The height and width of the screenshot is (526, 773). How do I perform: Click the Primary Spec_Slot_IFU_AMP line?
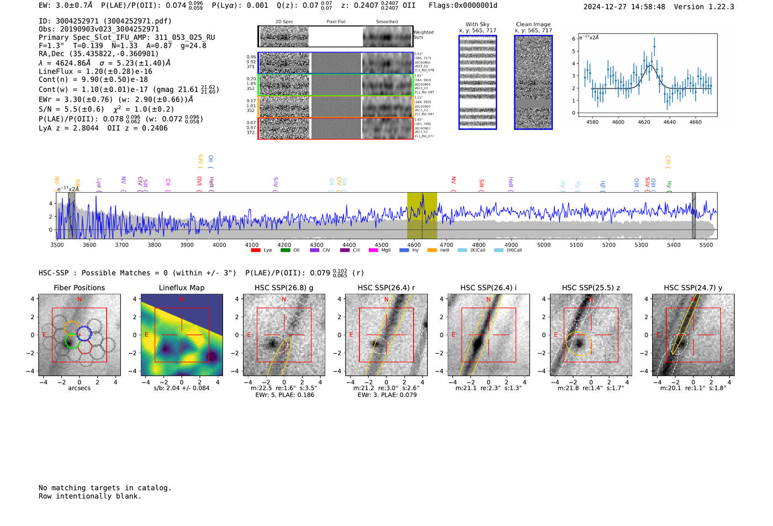(127, 38)
